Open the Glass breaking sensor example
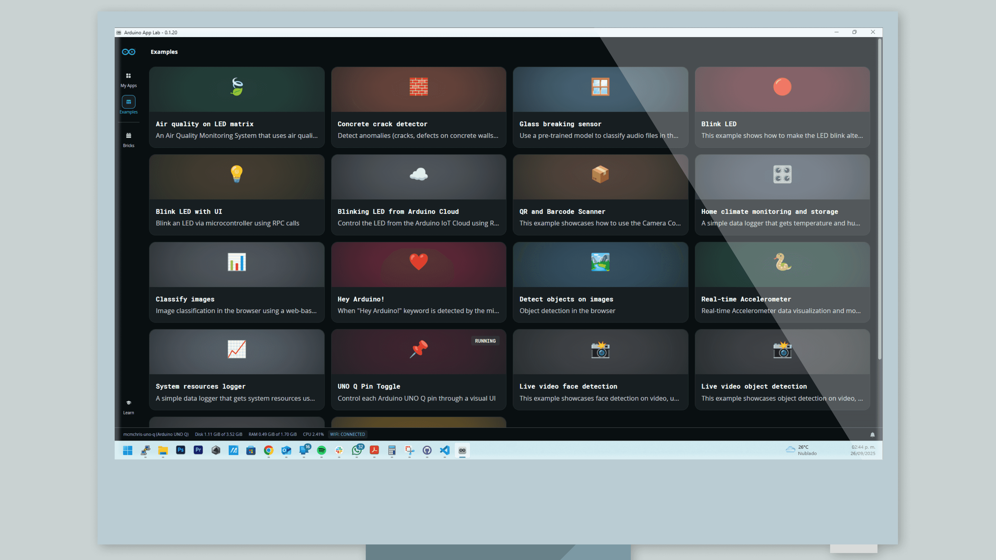The image size is (996, 560). pyautogui.click(x=600, y=107)
